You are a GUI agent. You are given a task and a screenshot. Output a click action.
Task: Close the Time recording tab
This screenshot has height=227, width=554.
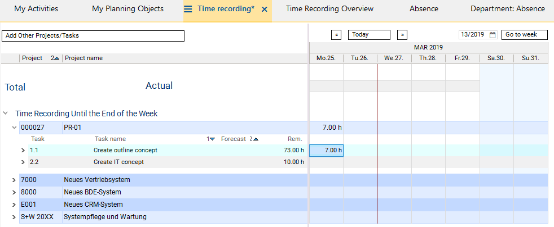click(x=264, y=10)
